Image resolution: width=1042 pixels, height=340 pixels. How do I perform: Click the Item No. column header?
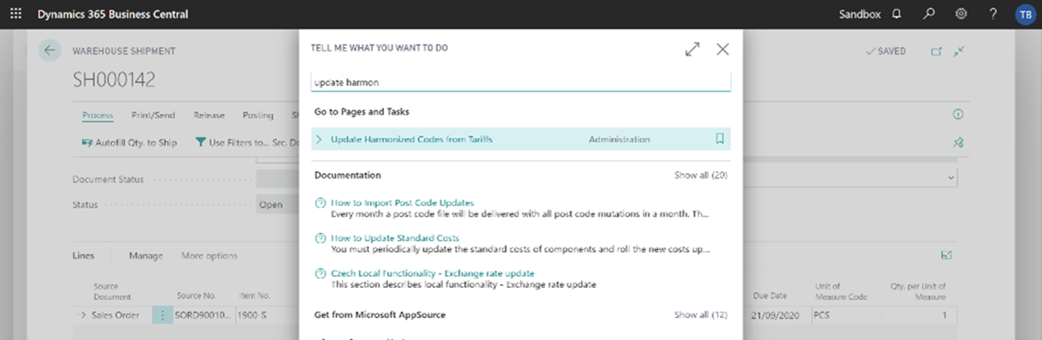pyautogui.click(x=253, y=296)
